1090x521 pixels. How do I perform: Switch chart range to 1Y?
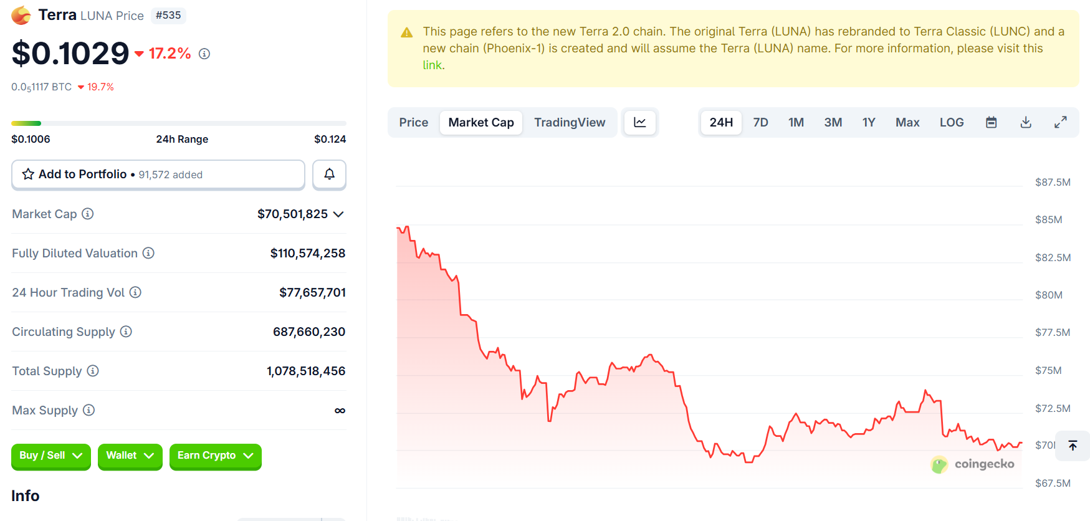pyautogui.click(x=869, y=123)
